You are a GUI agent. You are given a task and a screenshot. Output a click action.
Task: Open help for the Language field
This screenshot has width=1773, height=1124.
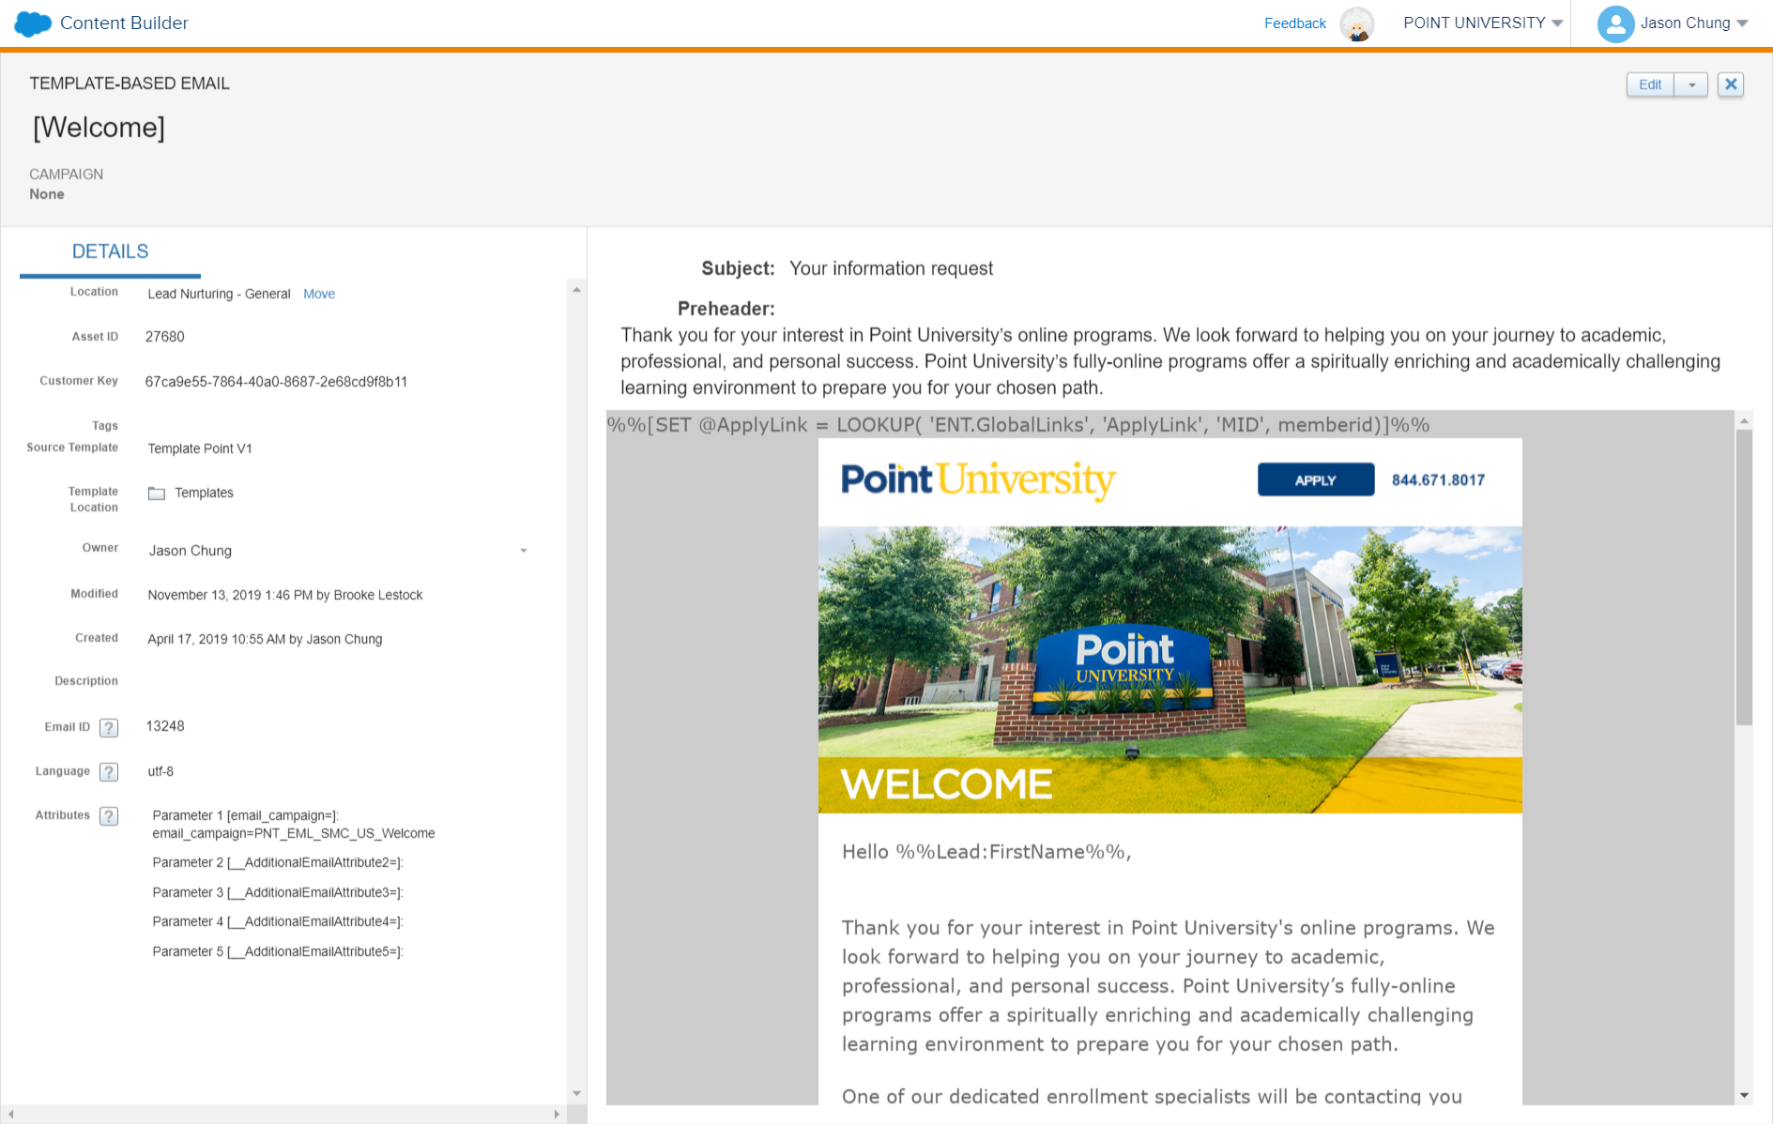coord(110,771)
